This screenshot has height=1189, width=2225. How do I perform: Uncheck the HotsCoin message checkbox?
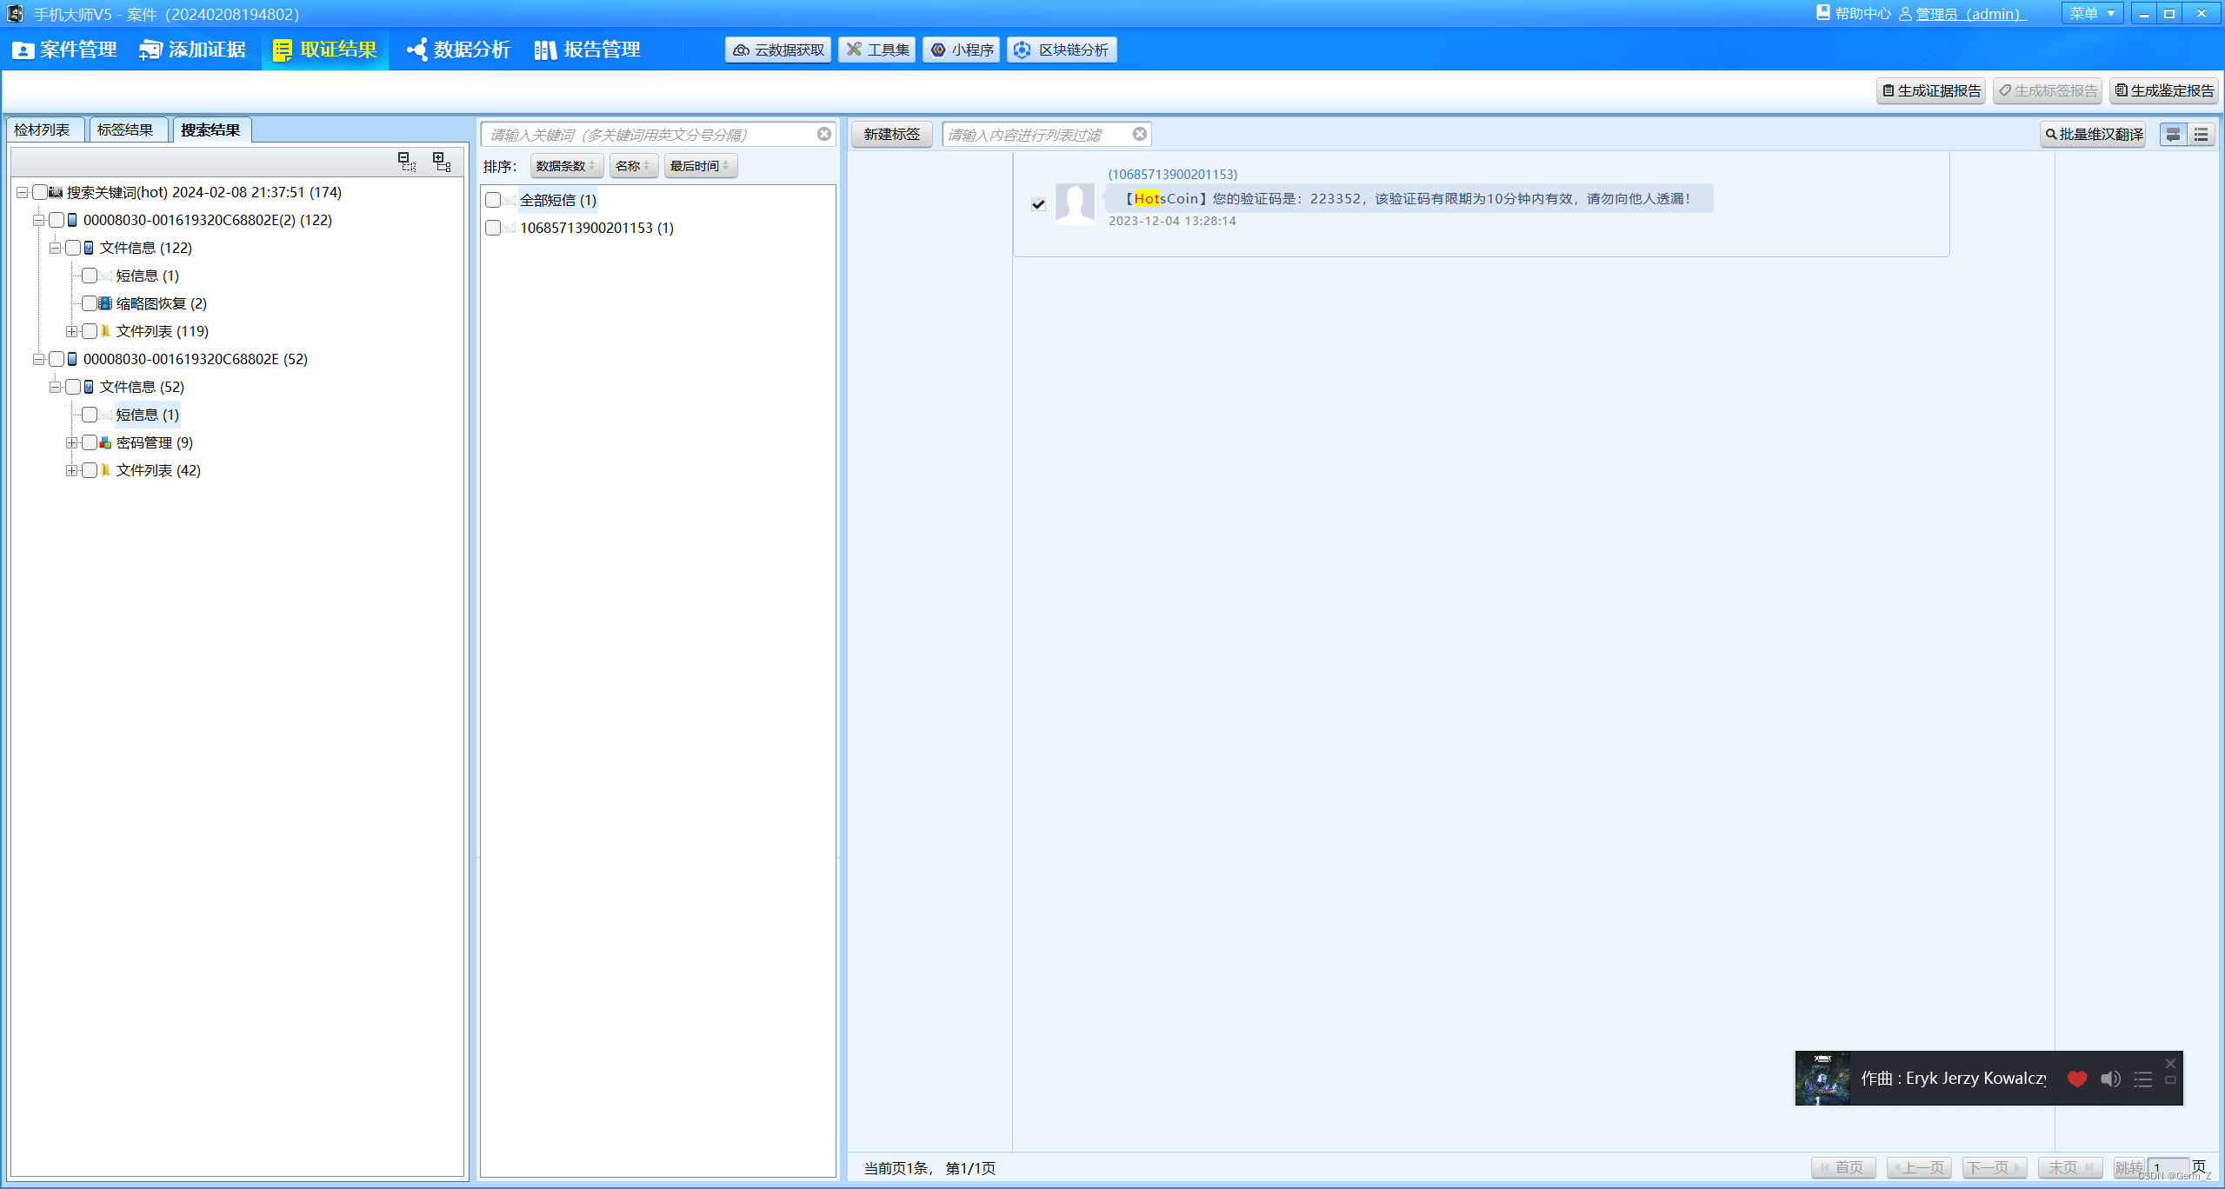click(1038, 204)
